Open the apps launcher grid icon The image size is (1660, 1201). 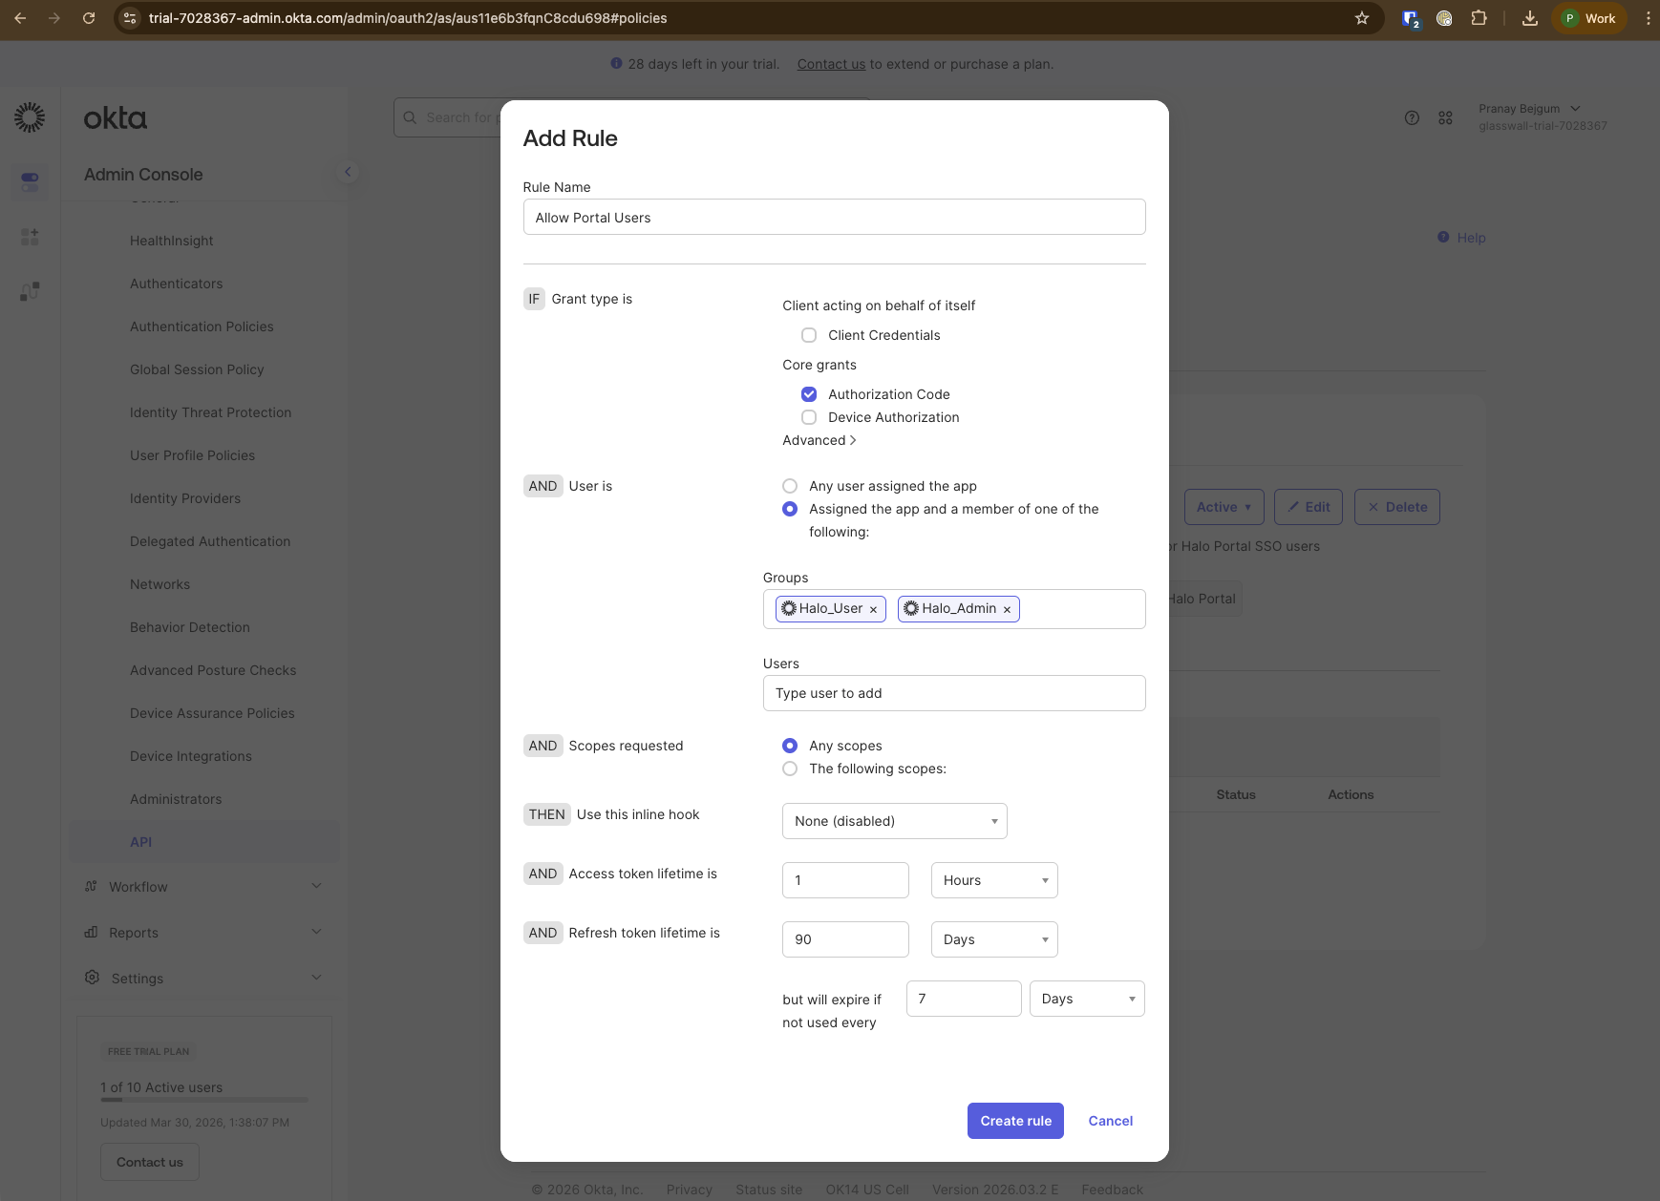1445,117
